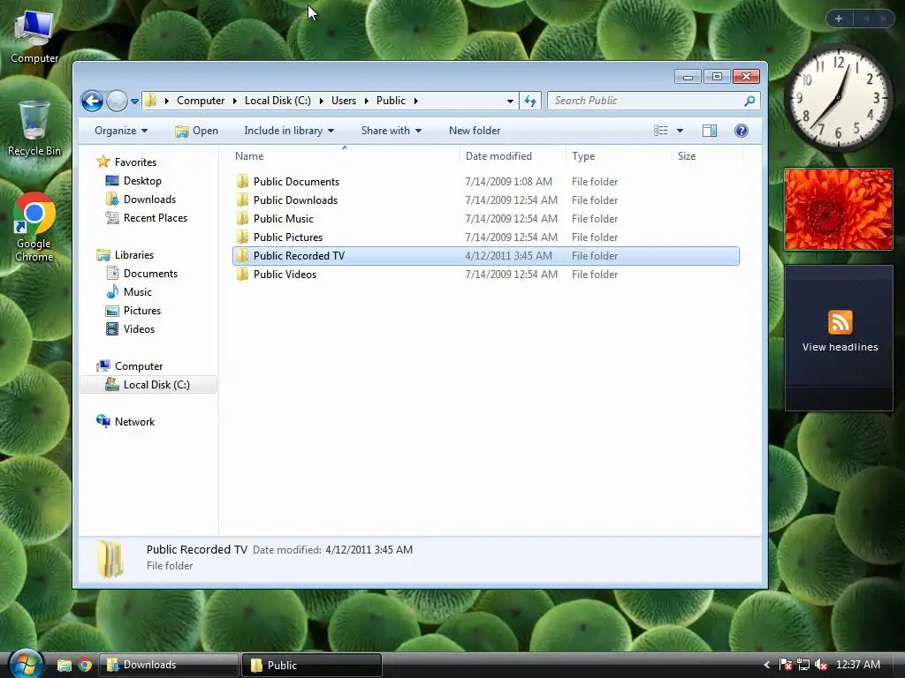Open the Share with menu
This screenshot has height=678, width=905.
tap(392, 131)
